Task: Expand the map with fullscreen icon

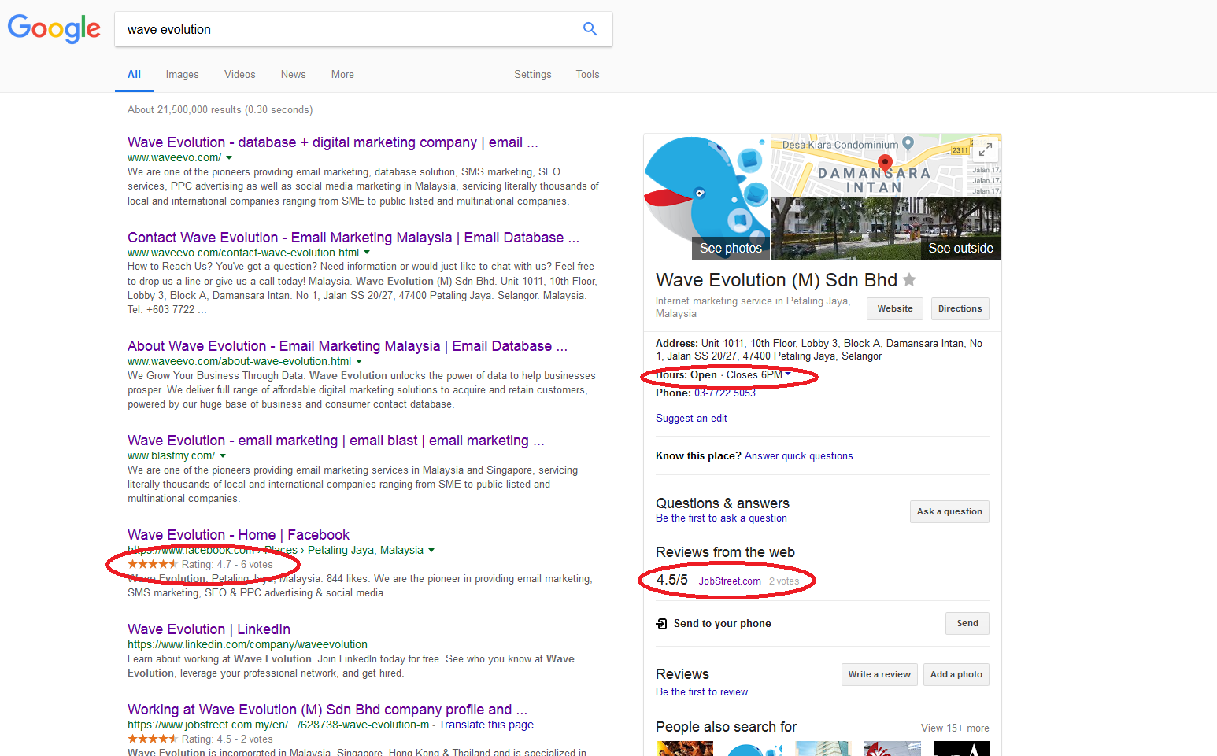Action: (986, 149)
